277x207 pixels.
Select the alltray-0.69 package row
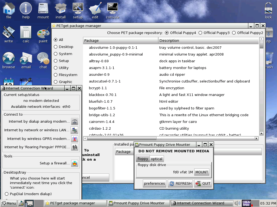coord(171,61)
